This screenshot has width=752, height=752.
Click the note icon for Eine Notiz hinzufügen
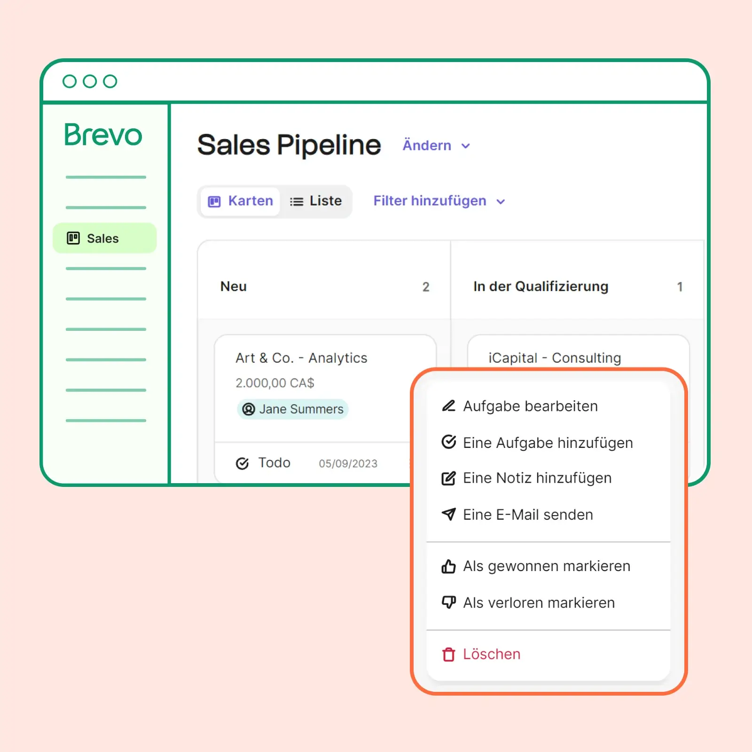tap(448, 478)
